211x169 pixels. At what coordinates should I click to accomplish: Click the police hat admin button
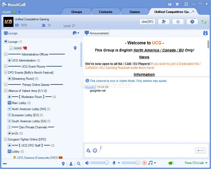(192, 22)
